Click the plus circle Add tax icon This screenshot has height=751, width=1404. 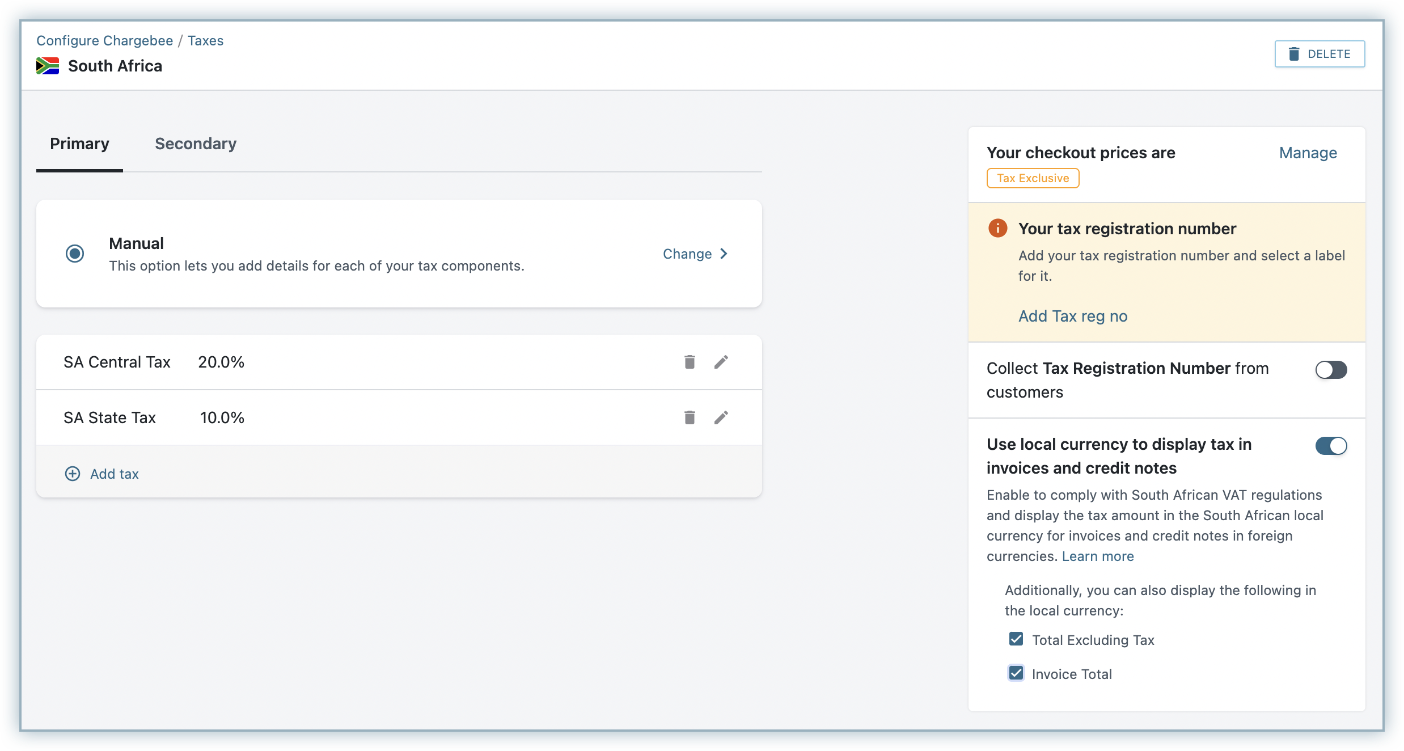point(73,474)
